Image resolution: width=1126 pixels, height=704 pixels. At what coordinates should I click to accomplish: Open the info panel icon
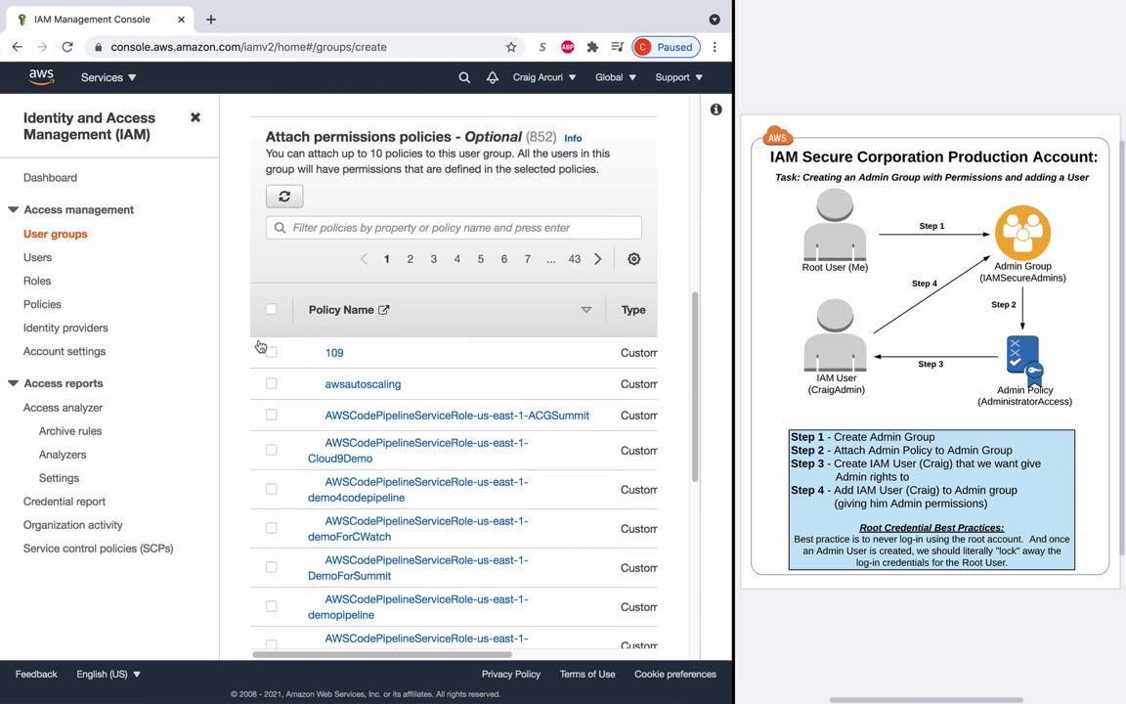point(715,110)
